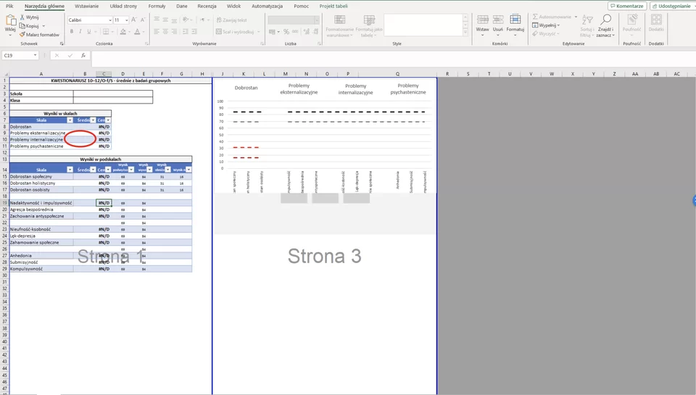Select the cell 'Problemy psychasteniczne' in column A
The width and height of the screenshot is (696, 395).
pos(41,146)
